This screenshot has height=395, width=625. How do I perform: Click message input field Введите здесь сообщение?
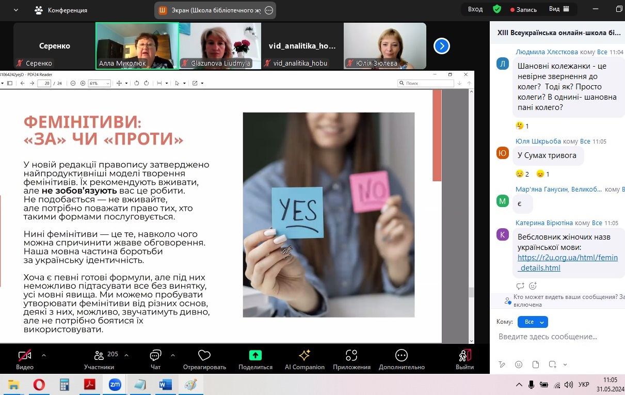click(557, 337)
